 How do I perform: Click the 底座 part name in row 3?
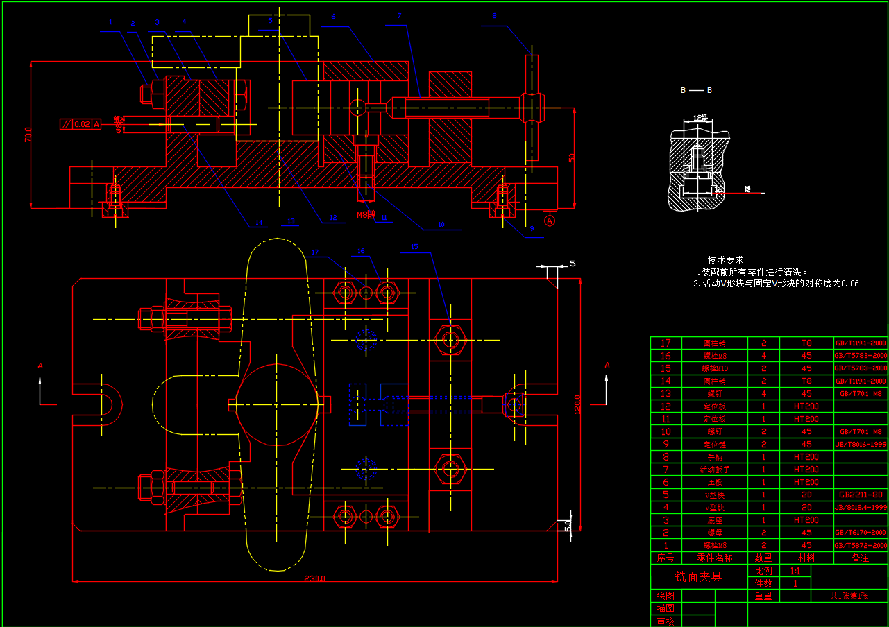715,519
